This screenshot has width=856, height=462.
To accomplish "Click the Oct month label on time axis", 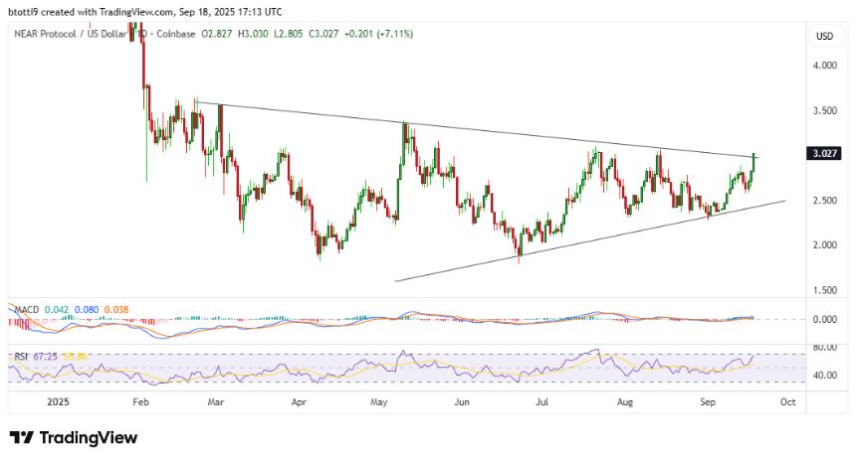I will [x=786, y=404].
